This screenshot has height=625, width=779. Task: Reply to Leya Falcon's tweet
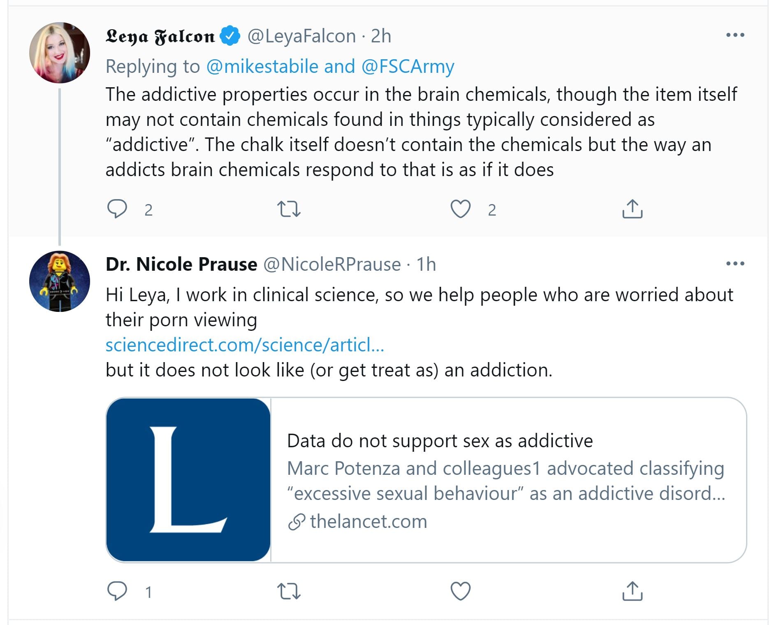tap(117, 209)
